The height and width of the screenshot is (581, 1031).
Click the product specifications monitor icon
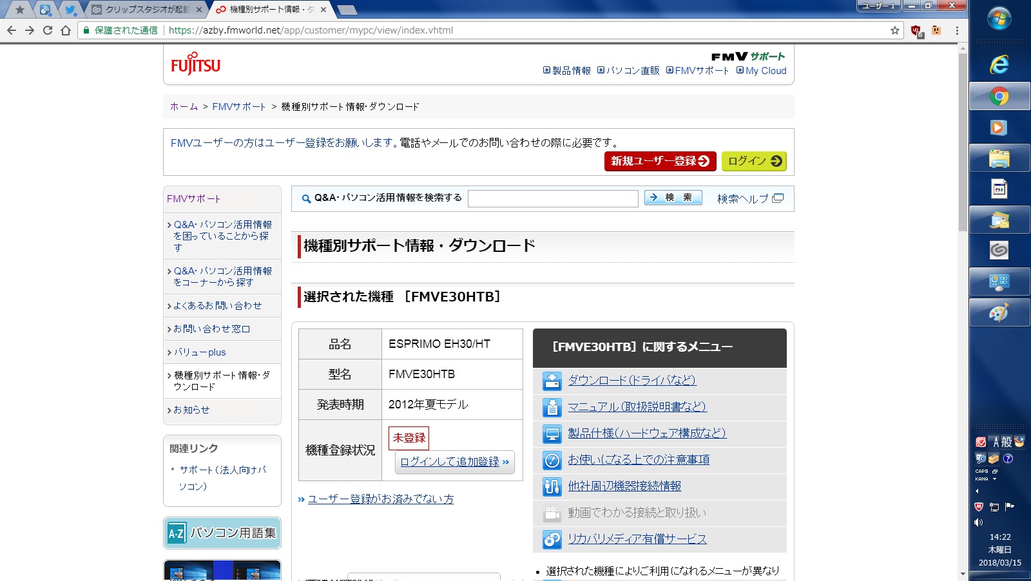point(552,433)
